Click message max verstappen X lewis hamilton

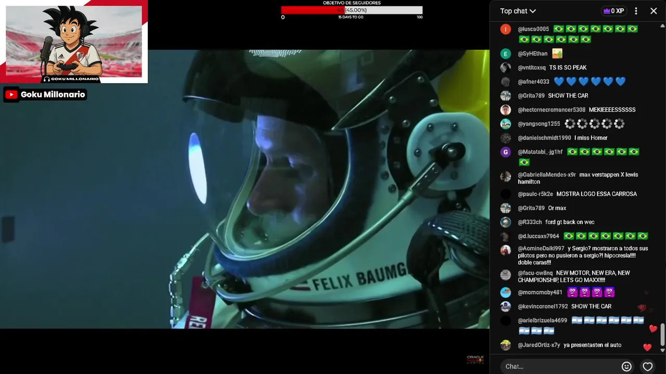(x=578, y=178)
